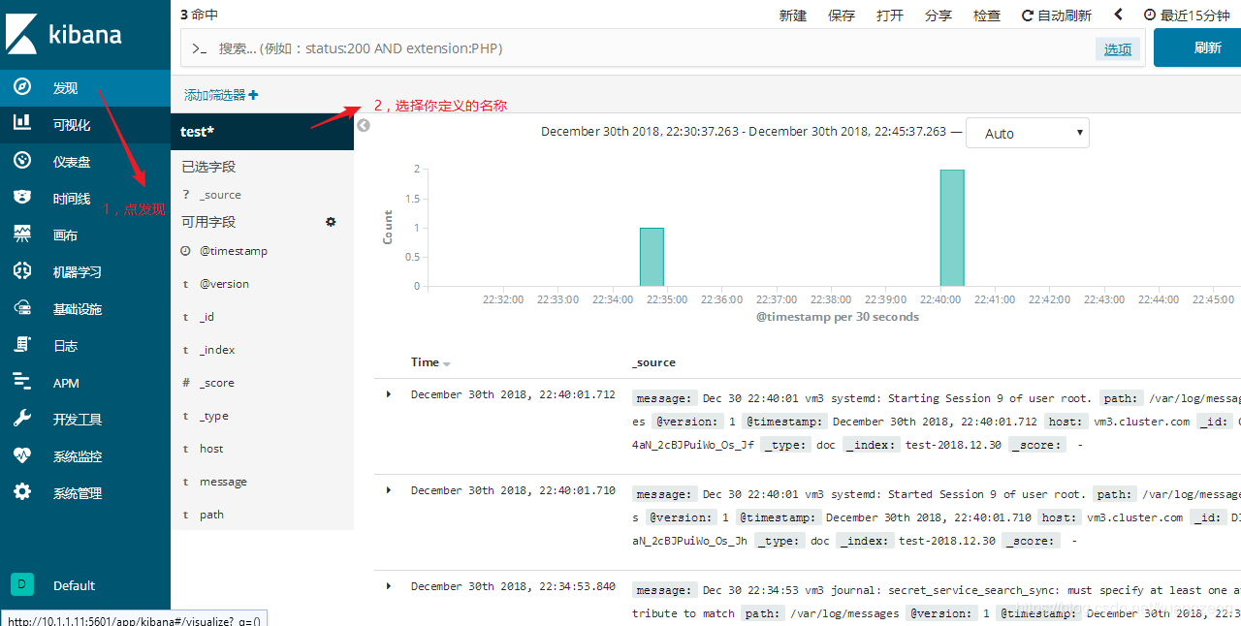Click the plus icon beside 添加筛选器
1241x626 pixels.
[254, 95]
